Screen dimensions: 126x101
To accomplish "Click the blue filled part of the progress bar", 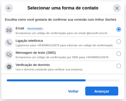I will [46, 80].
